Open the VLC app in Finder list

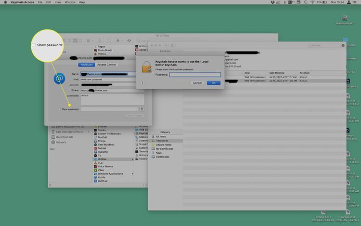tap(100, 163)
